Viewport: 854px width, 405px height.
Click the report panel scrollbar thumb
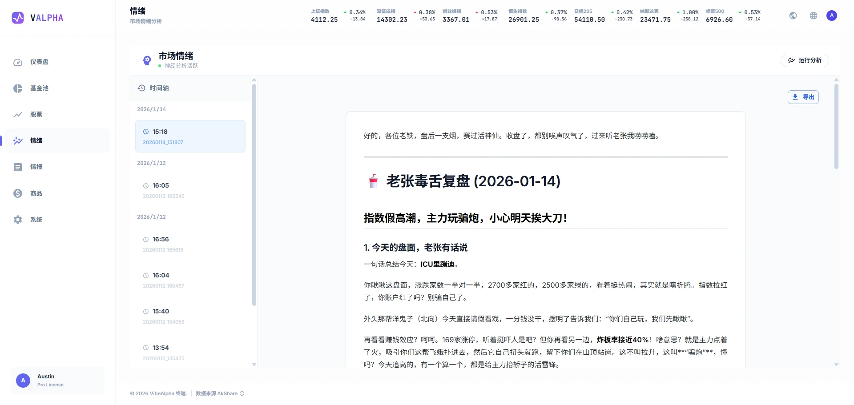(836, 127)
